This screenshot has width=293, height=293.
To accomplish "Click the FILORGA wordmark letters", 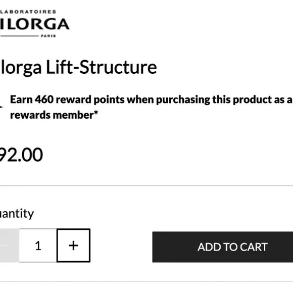I will click(34, 24).
